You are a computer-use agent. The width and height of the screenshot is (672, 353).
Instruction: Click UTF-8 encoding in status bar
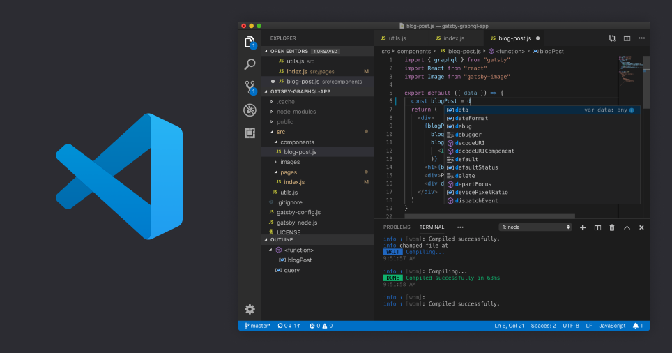[571, 326]
